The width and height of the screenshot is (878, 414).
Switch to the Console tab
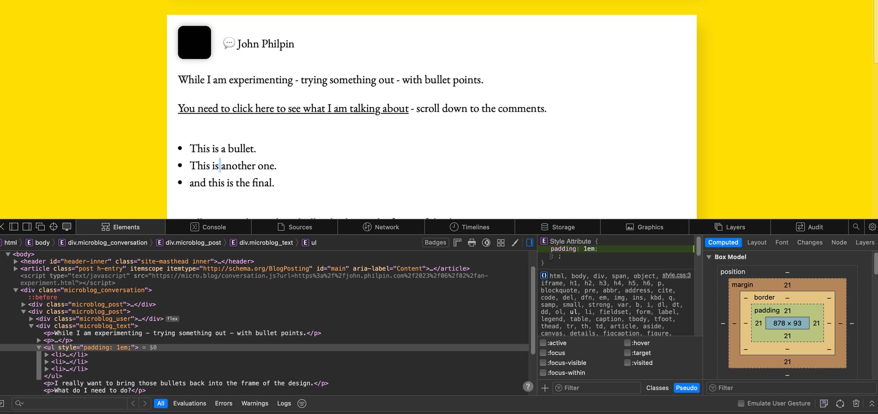(x=208, y=227)
